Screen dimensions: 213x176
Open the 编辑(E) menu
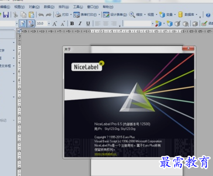coord(5,7)
